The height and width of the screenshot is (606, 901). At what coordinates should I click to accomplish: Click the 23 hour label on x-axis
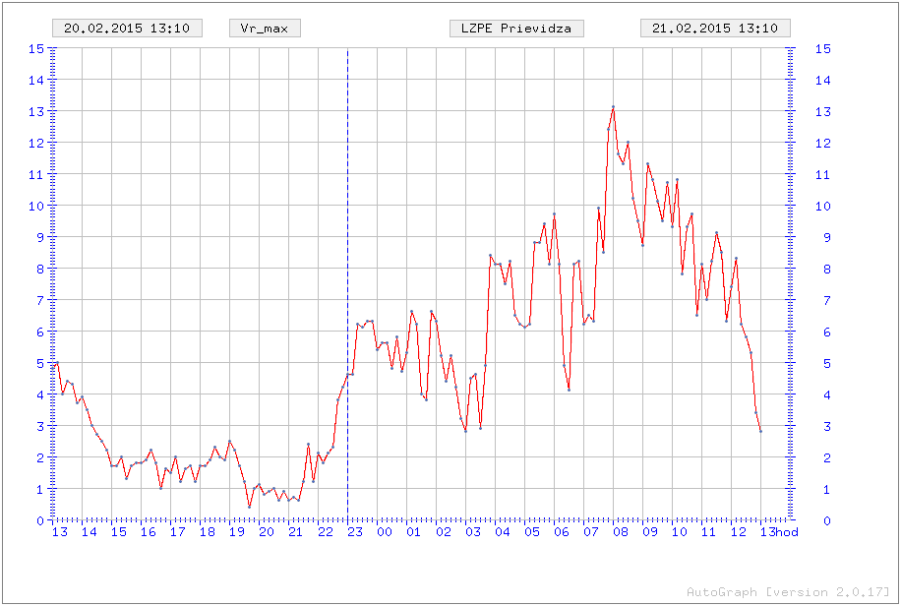(354, 532)
